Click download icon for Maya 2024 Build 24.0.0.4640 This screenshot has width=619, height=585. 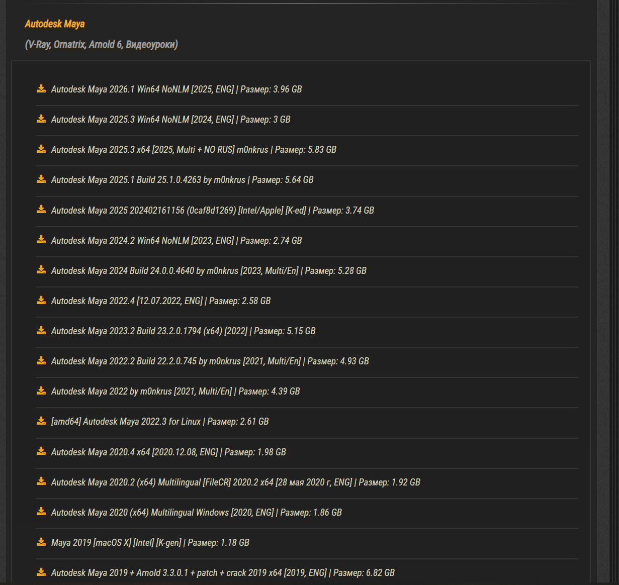(41, 270)
